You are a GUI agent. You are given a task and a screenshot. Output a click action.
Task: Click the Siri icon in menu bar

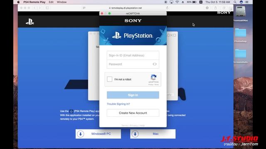(241, 2)
